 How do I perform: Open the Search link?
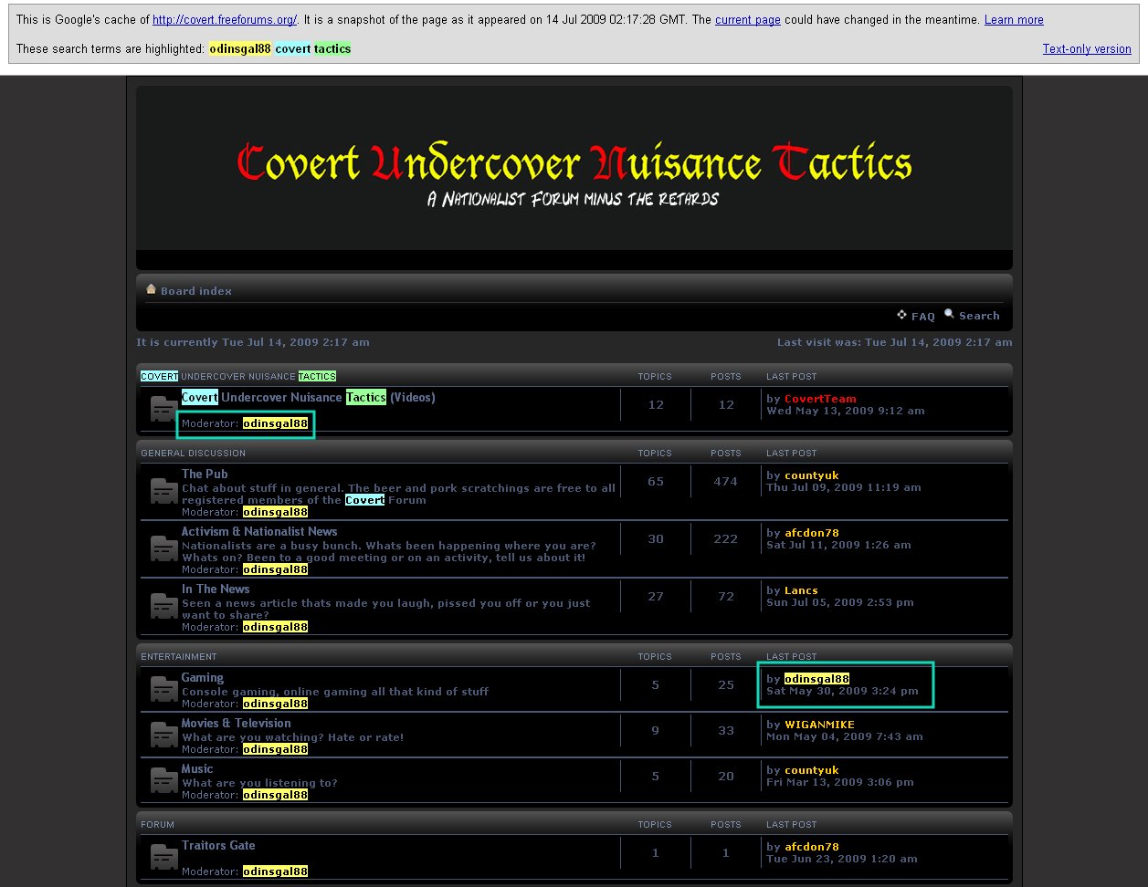tap(979, 316)
